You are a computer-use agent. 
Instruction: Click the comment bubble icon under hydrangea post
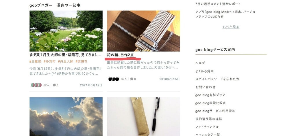54,85
